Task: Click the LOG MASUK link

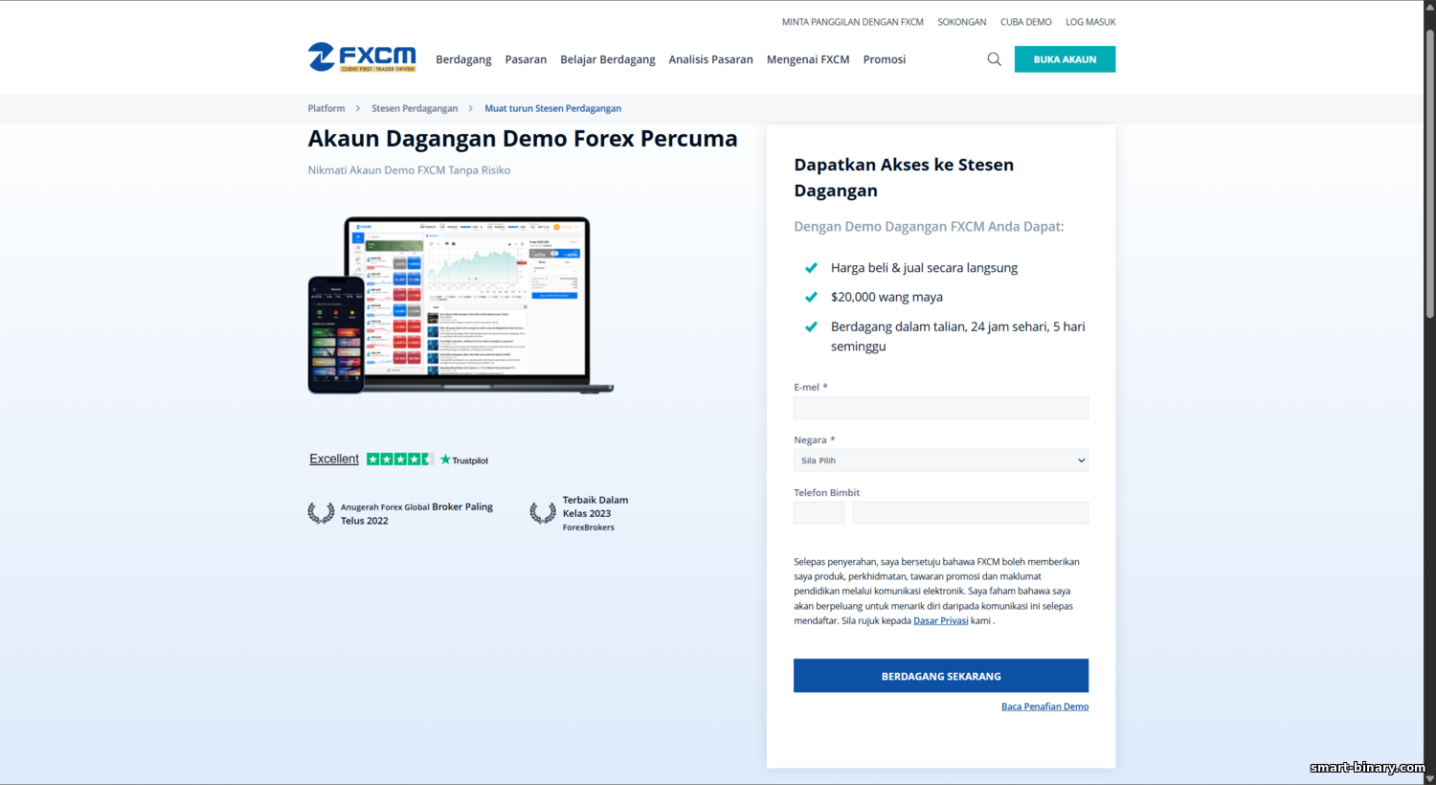Action: [1090, 22]
